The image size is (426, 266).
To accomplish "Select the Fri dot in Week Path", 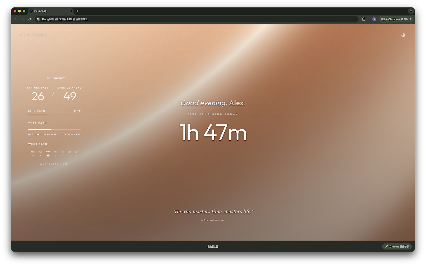I will point(63,155).
